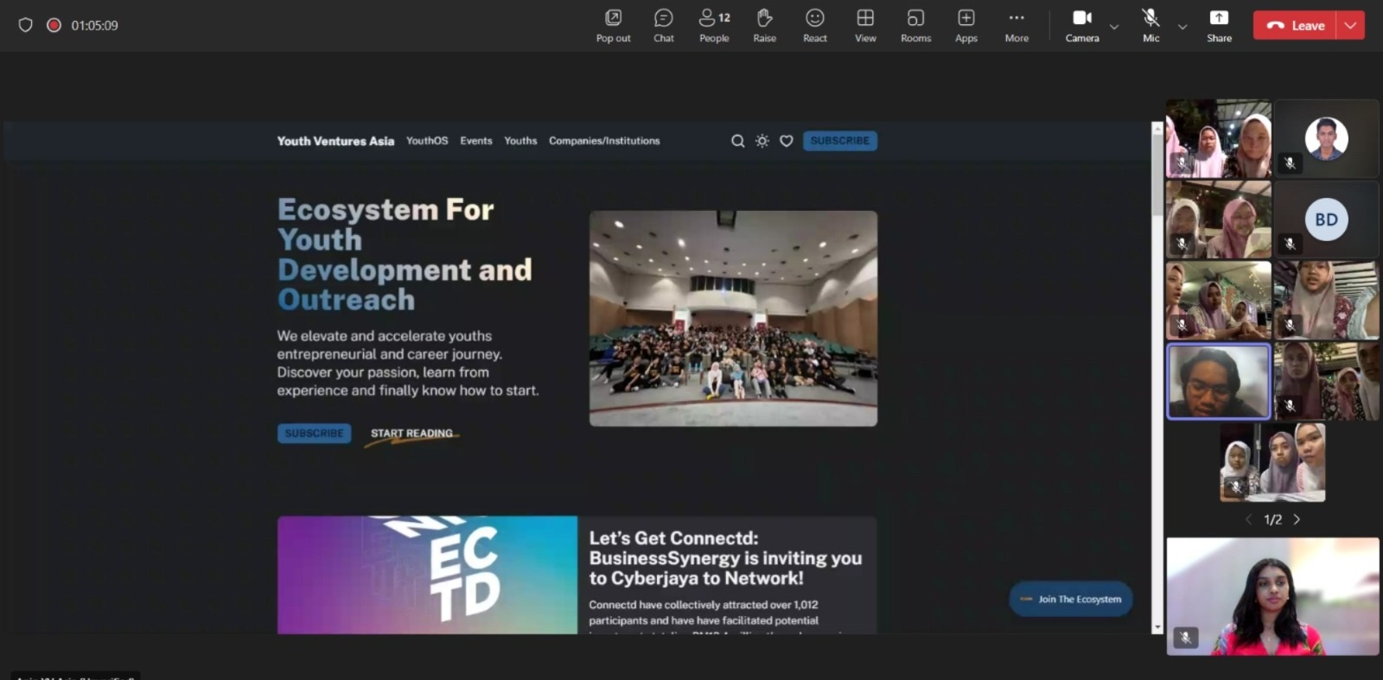Select the man in white shirt avatar tile

(1327, 138)
